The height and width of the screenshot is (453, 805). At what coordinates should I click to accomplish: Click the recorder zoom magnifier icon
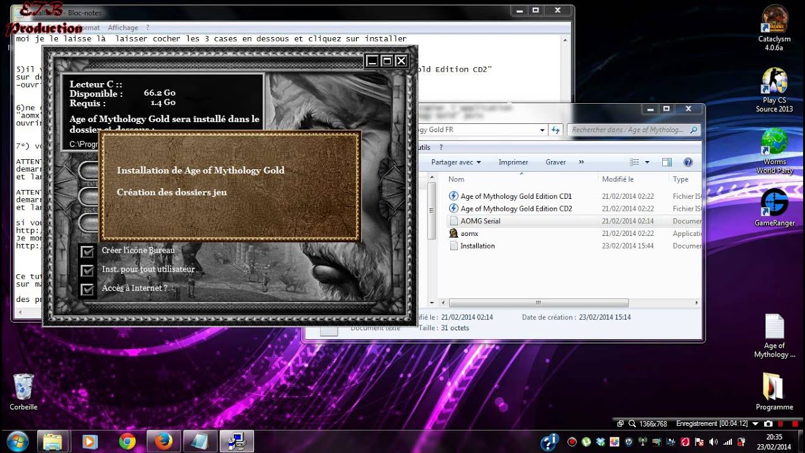[631, 424]
